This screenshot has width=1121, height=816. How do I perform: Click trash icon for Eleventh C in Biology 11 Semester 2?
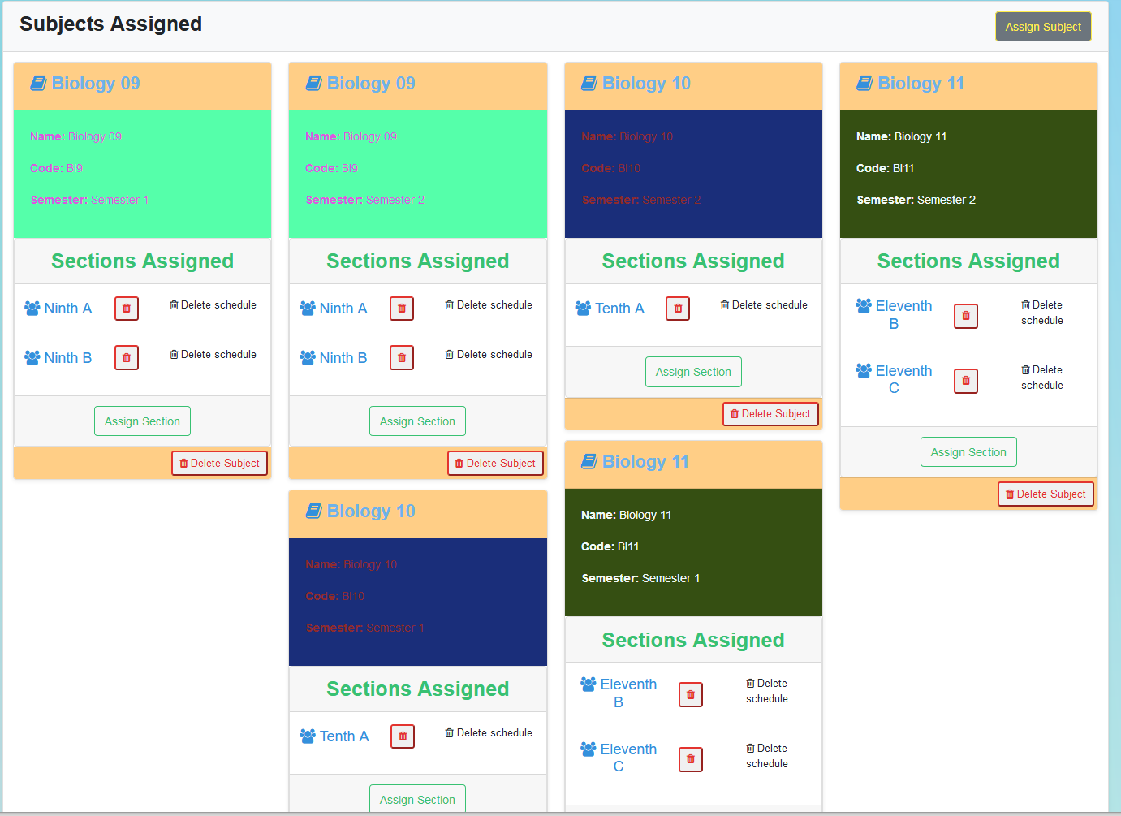(966, 381)
